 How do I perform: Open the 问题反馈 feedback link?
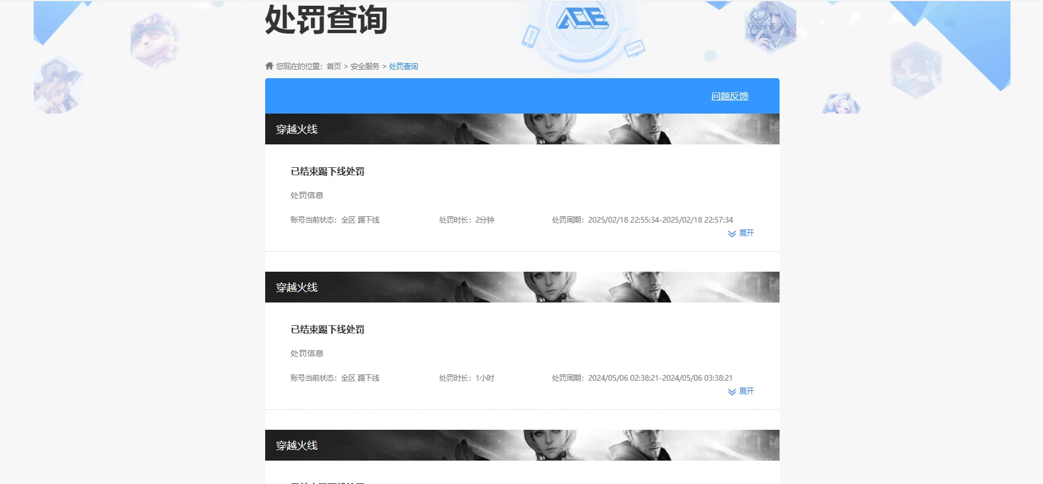(x=730, y=96)
